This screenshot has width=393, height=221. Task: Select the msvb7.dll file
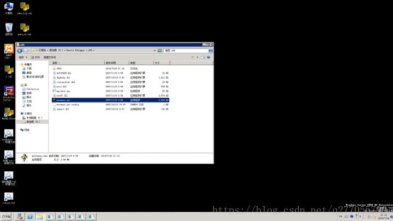click(110, 95)
